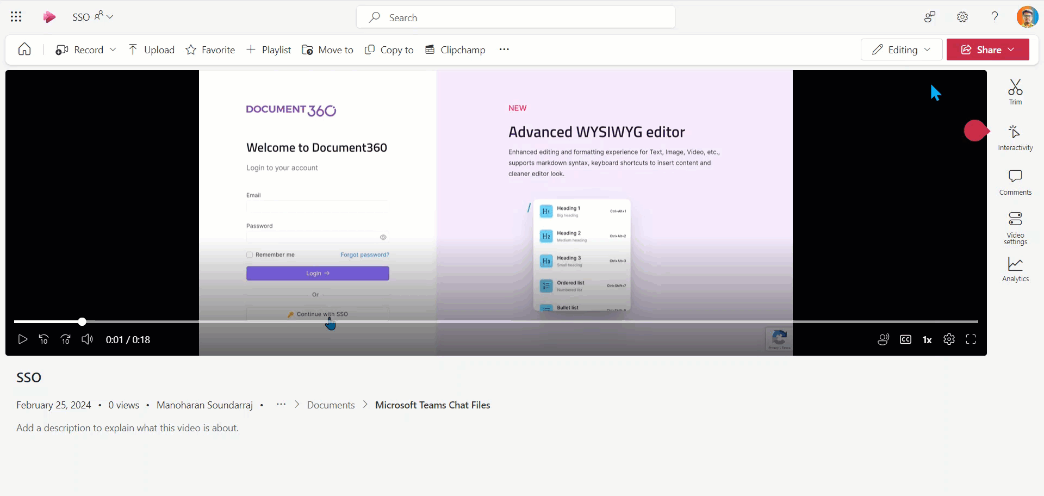Image resolution: width=1044 pixels, height=496 pixels.
Task: Open the Documents breadcrumb link
Action: [x=331, y=405]
